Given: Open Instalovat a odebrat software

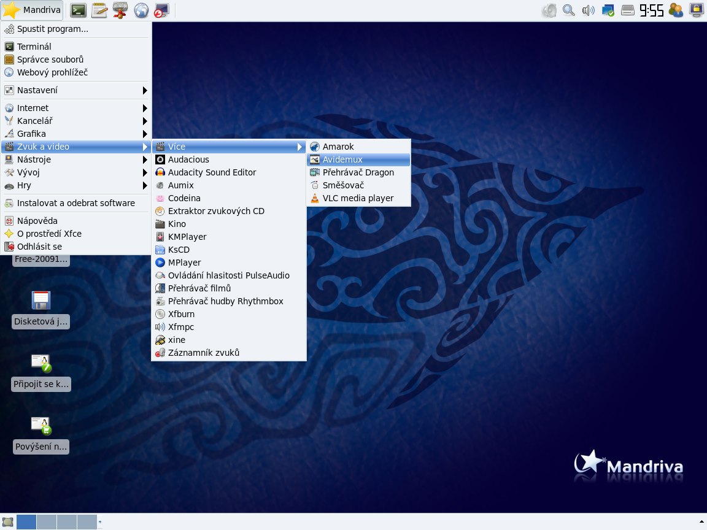Looking at the screenshot, I should 75,203.
